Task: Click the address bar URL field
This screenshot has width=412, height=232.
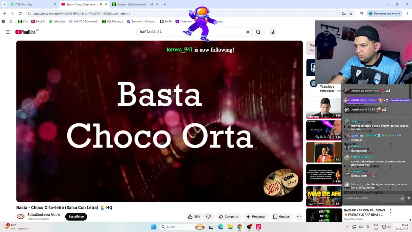Action: (183, 14)
